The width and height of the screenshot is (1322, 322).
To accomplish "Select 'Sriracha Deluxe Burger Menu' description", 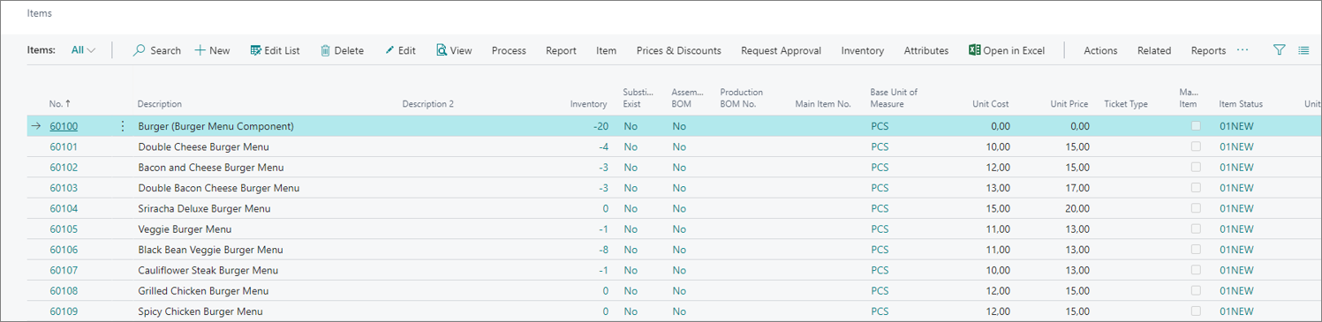I will point(204,208).
